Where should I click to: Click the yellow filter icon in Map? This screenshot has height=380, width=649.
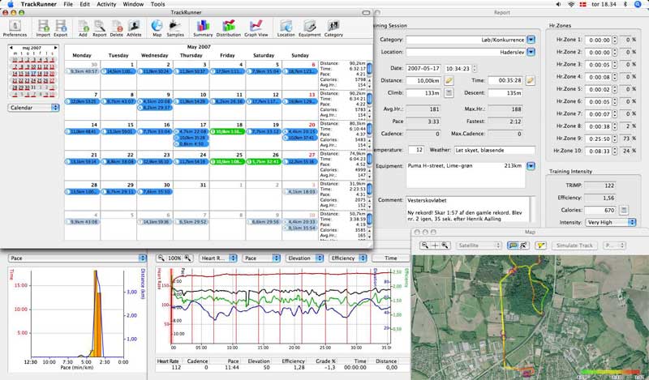540,246
